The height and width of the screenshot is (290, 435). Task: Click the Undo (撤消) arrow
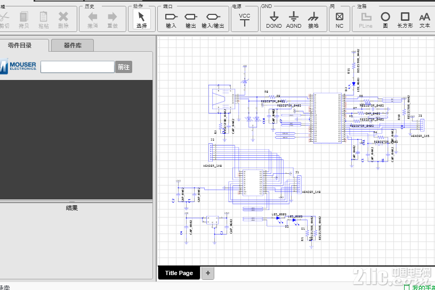coord(93,20)
